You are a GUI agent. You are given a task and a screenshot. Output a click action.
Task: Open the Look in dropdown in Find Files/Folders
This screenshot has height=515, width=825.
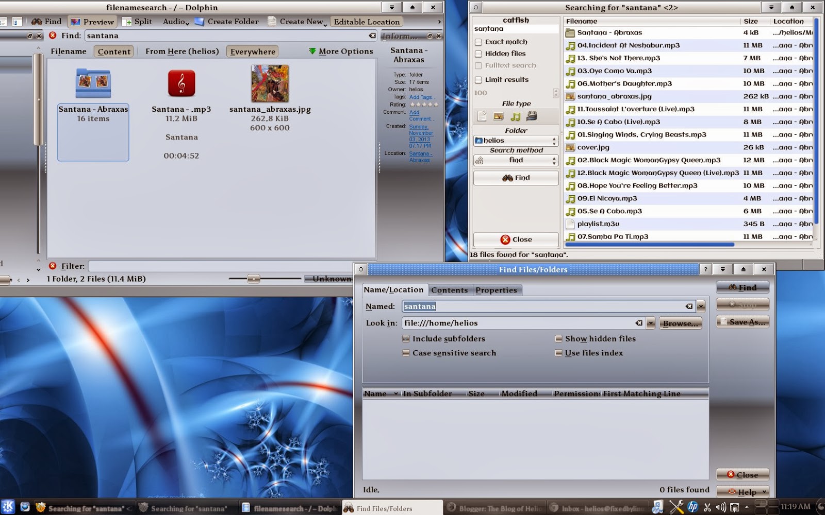coord(650,323)
